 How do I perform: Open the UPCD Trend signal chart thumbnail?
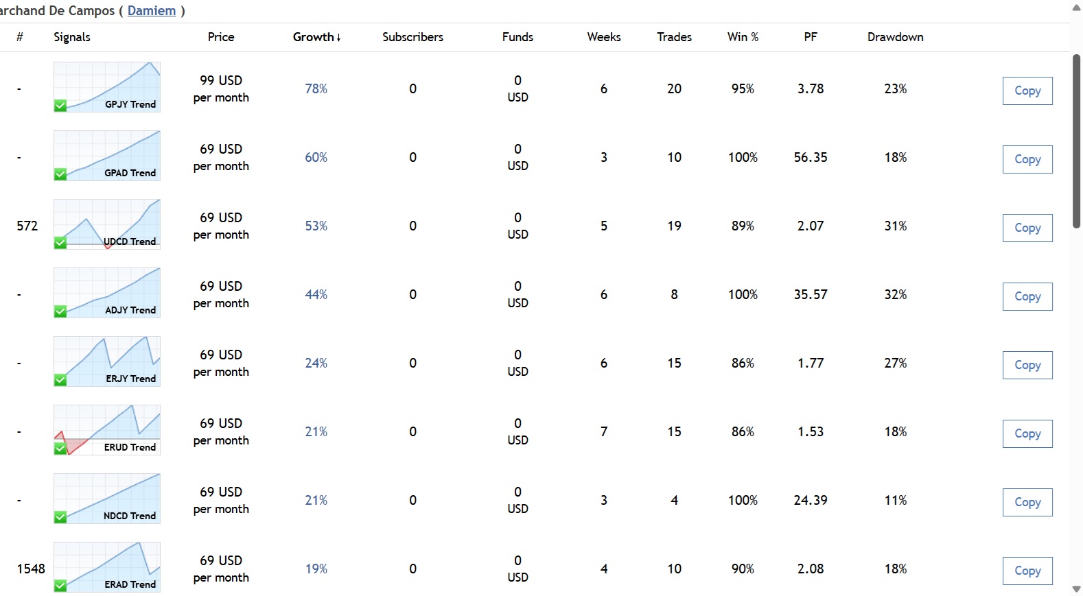point(107,224)
